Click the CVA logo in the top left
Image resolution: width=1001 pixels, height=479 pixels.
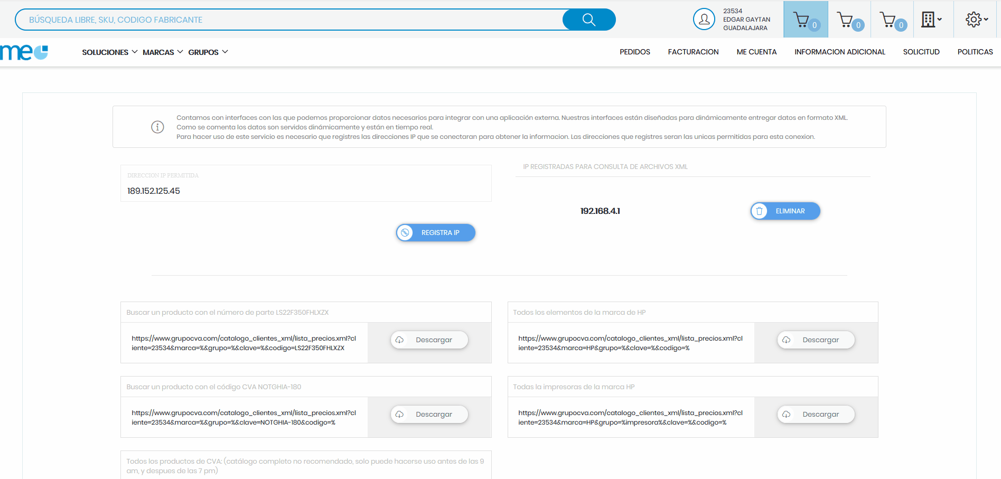(23, 52)
